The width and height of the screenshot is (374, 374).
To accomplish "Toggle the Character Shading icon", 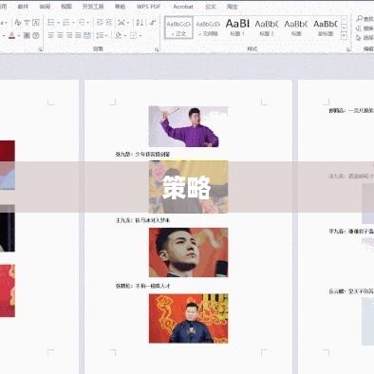I will coord(27,35).
